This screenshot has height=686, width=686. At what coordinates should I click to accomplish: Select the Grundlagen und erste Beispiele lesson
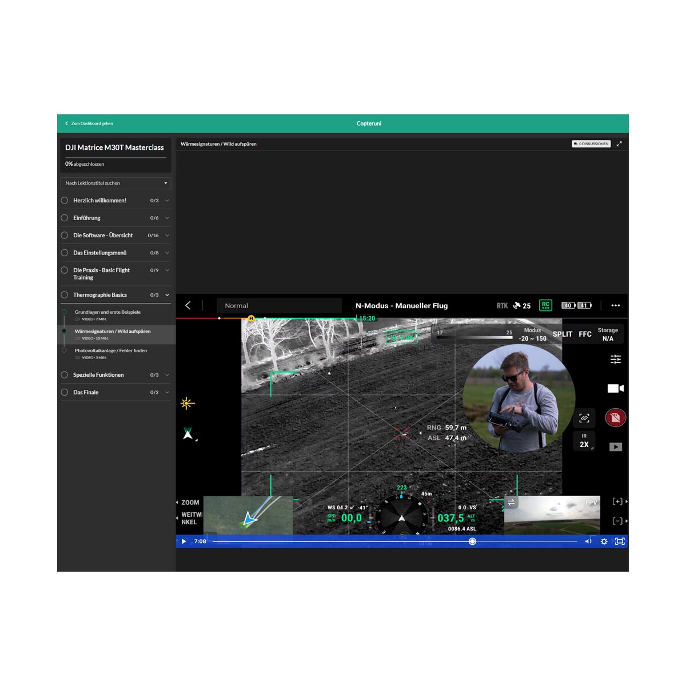point(107,312)
